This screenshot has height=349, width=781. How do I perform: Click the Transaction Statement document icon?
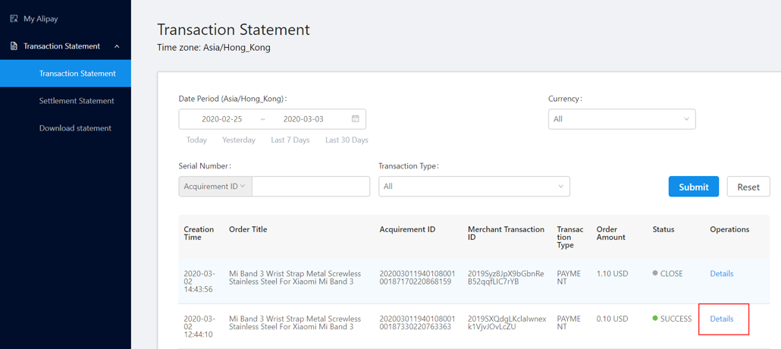point(14,46)
